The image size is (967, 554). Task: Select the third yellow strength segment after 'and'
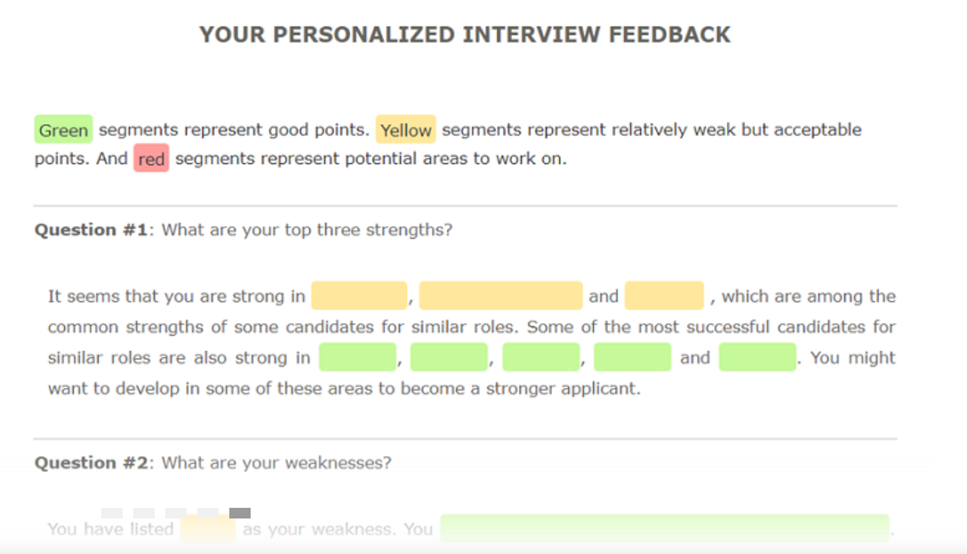(664, 297)
